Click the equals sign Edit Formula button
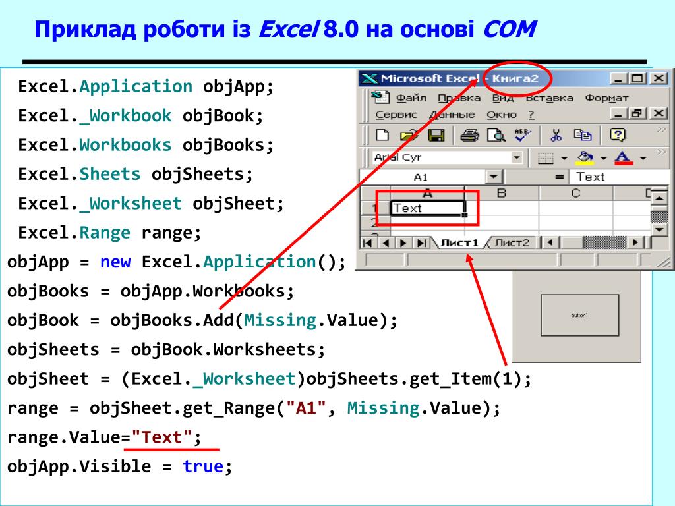Image resolution: width=675 pixels, height=506 pixels. (x=559, y=177)
